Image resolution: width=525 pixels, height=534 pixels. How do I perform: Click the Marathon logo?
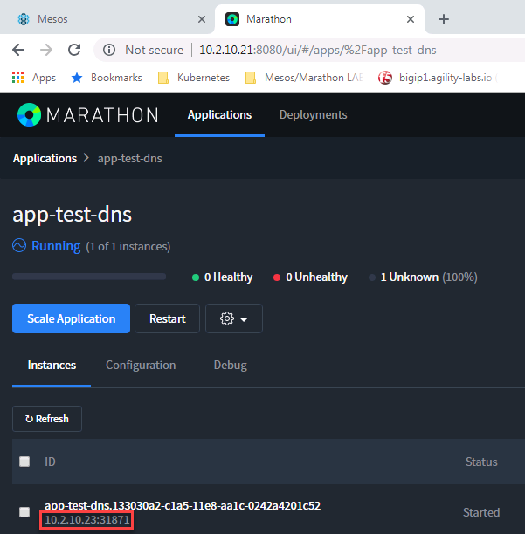point(88,115)
